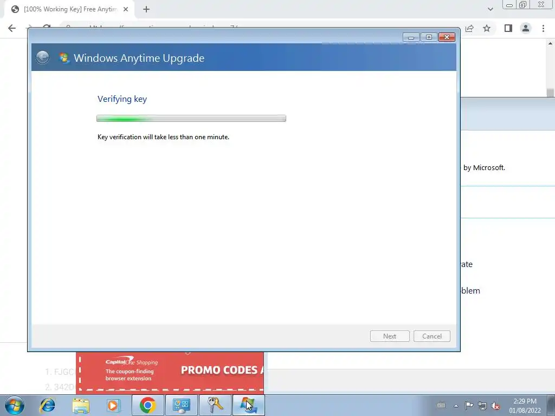Click 'Key verification will take less than one minute' text

click(x=163, y=137)
